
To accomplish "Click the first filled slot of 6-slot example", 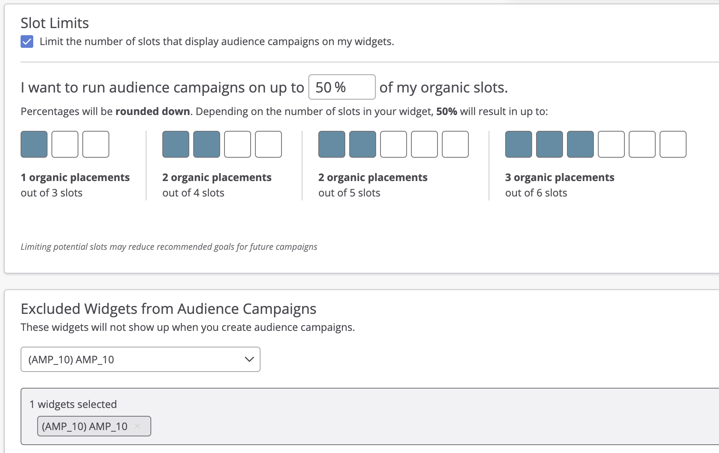I will click(519, 144).
